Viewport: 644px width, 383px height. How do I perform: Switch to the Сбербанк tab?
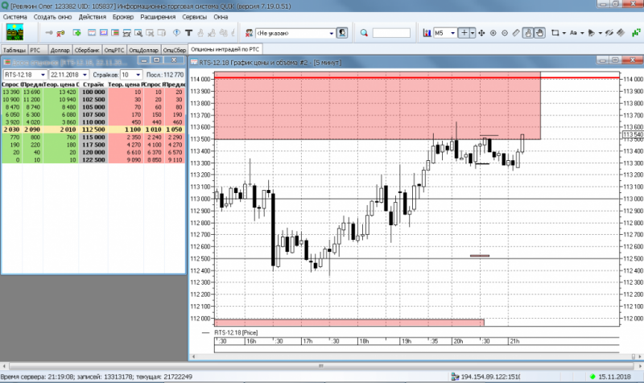click(87, 50)
